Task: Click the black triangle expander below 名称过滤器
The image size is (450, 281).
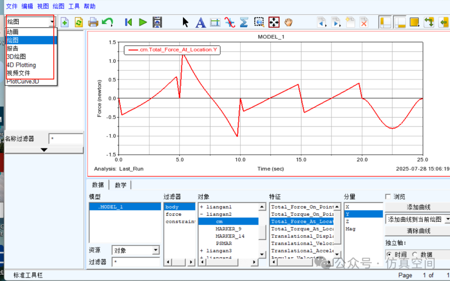Action: [44, 150]
